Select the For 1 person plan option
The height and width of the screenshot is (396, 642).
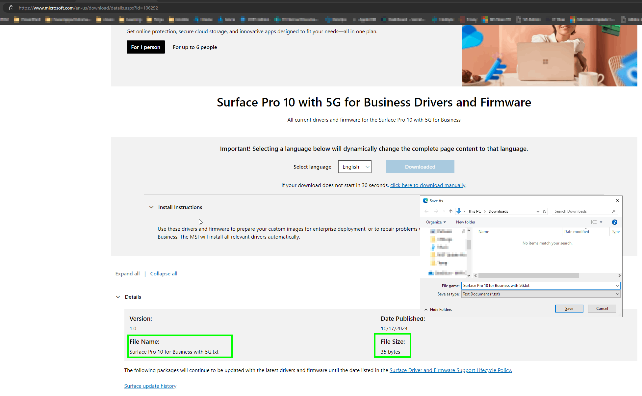[x=145, y=47]
